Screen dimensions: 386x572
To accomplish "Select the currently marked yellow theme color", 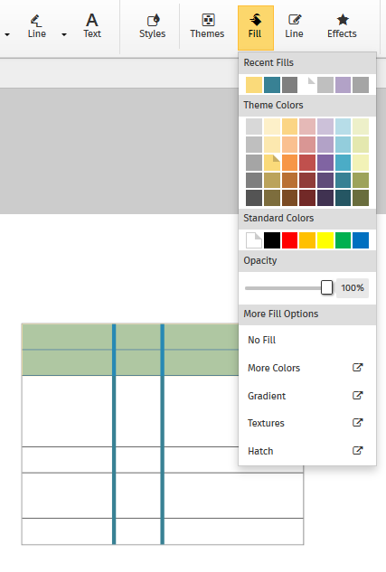I will pos(272,163).
